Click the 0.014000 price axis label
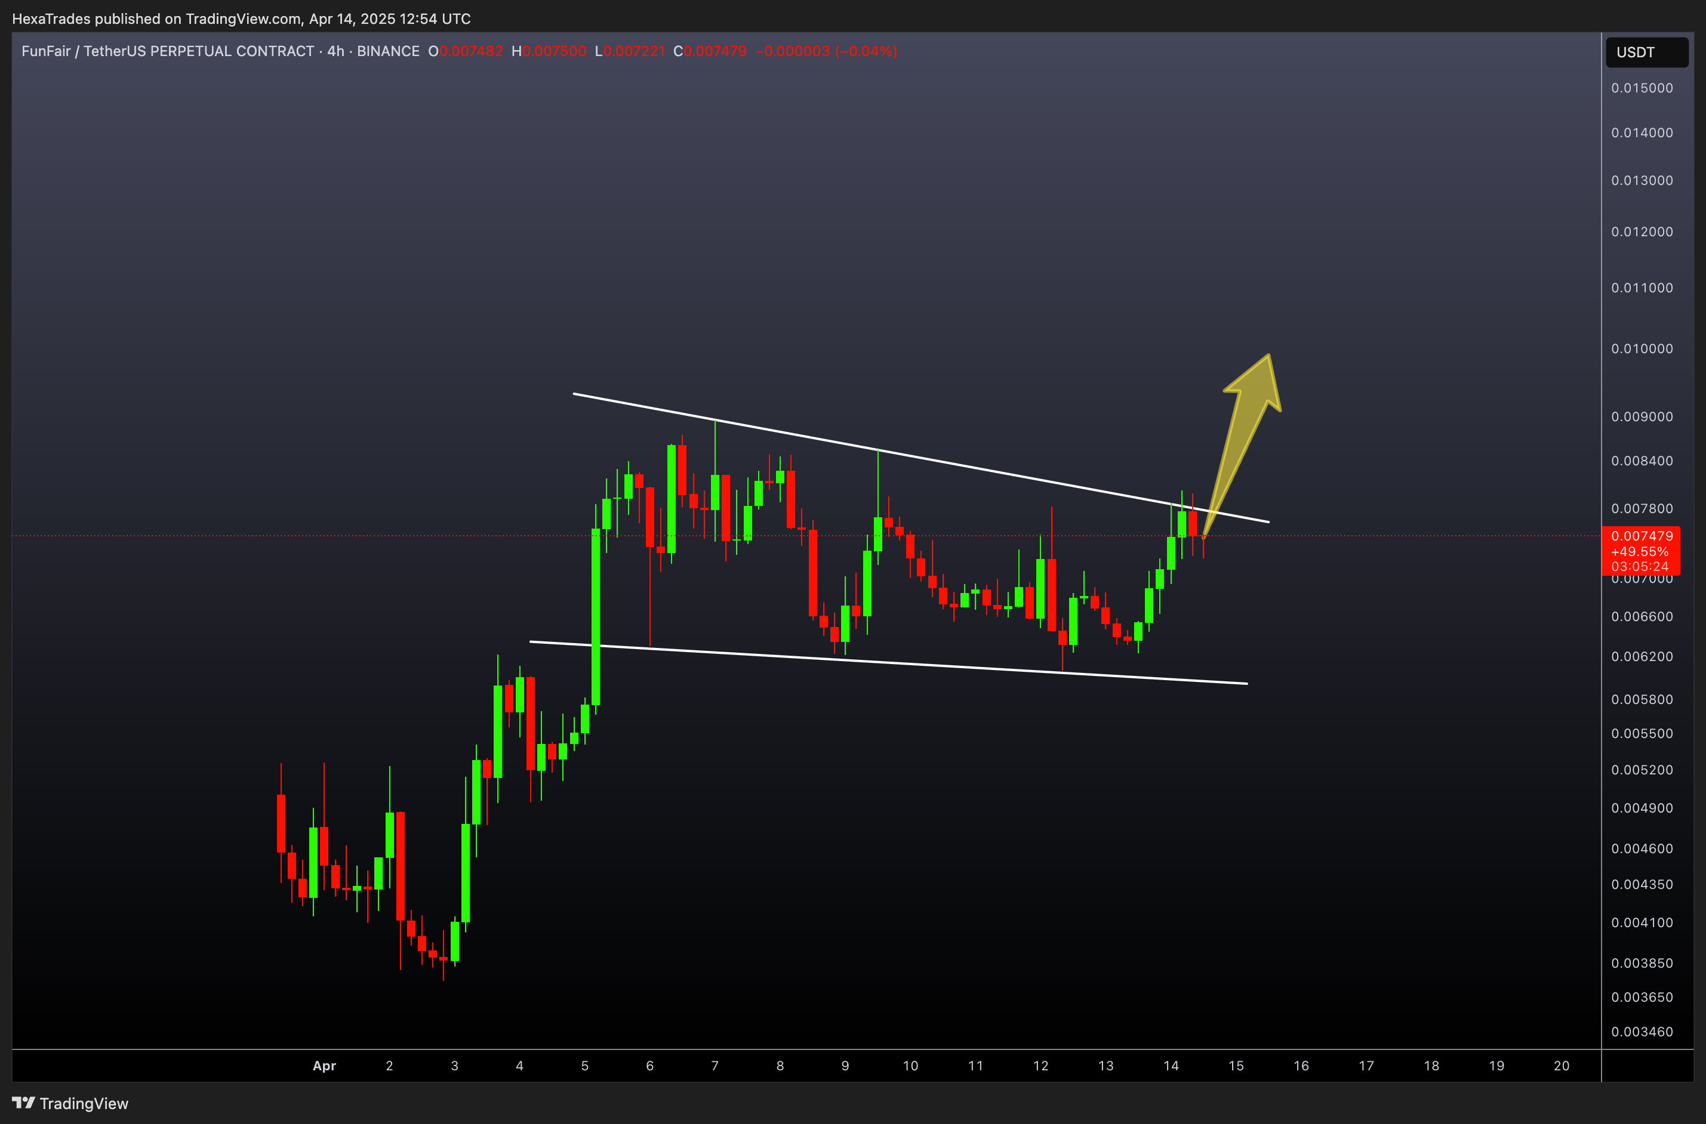This screenshot has height=1124, width=1706. [x=1642, y=132]
